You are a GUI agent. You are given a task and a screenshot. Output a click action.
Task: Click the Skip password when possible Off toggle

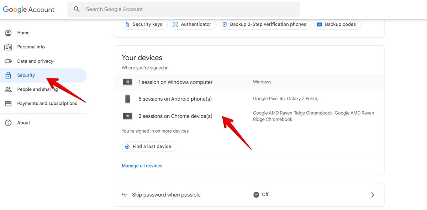(x=257, y=194)
